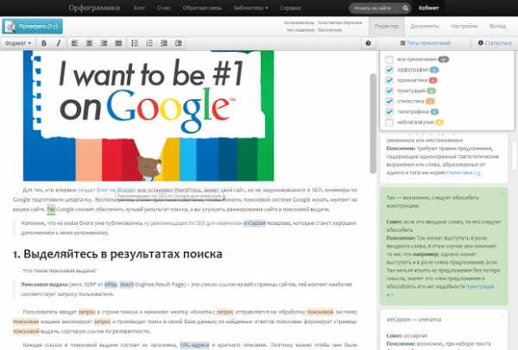Click the help question mark icon
Screen dimensions: 518x350
point(369,42)
